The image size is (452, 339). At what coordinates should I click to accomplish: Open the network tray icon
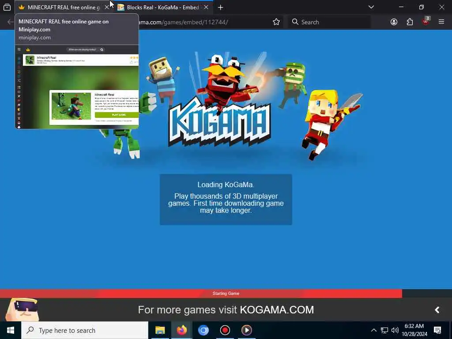point(384,330)
